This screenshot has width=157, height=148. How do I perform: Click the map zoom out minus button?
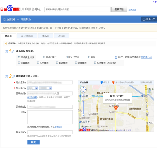(83, 115)
